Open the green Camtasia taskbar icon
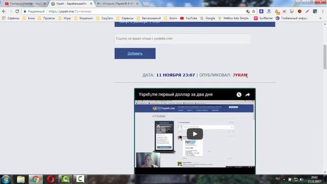This screenshot has height=184, width=327. tap(65, 179)
